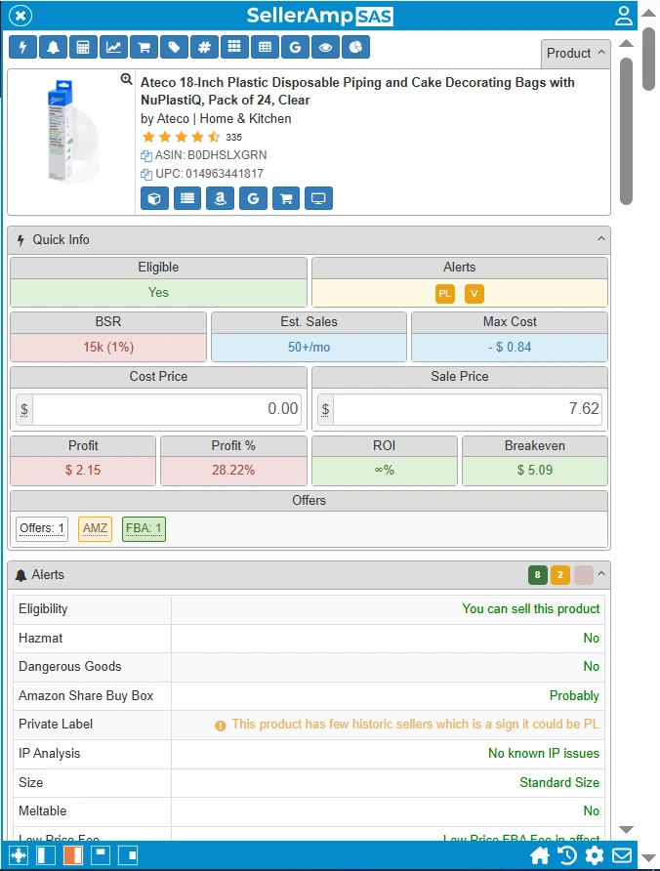Collapse the Quick Info section header

(x=309, y=240)
